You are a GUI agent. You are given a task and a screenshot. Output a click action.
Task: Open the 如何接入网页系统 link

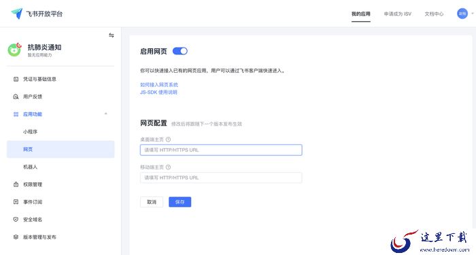(x=159, y=85)
